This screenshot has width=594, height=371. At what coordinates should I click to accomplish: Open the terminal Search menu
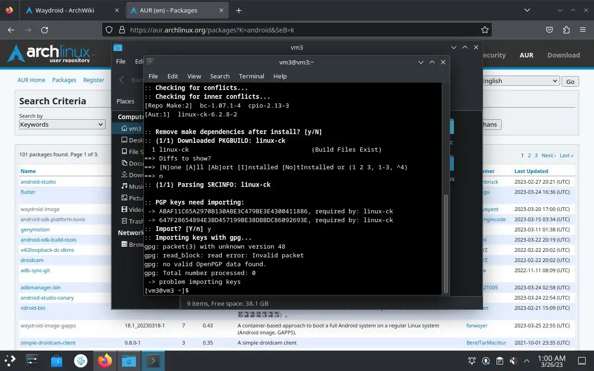220,76
